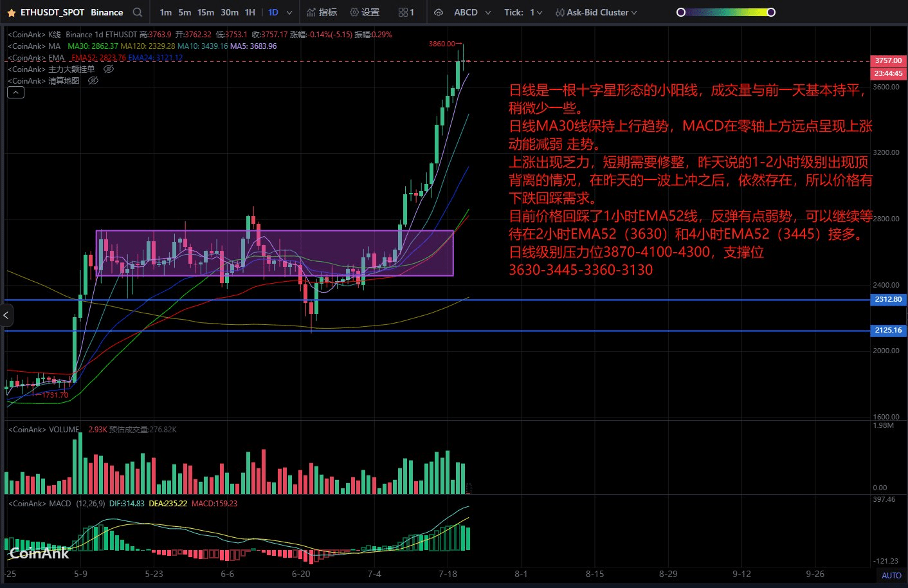The image size is (908, 588).
Task: Select the 30m timeframe
Action: [x=230, y=12]
